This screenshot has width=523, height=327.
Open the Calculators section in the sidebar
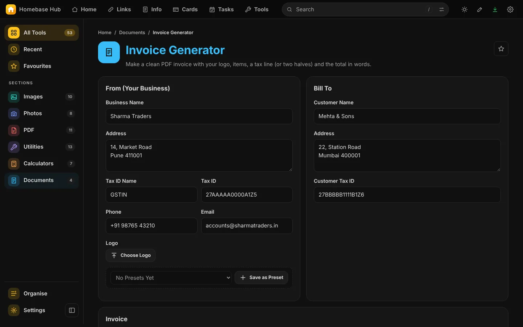pos(41,163)
